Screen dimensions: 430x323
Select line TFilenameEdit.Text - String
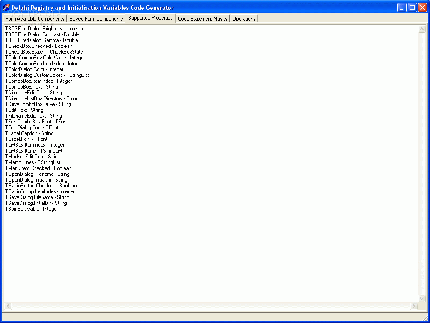pos(34,116)
